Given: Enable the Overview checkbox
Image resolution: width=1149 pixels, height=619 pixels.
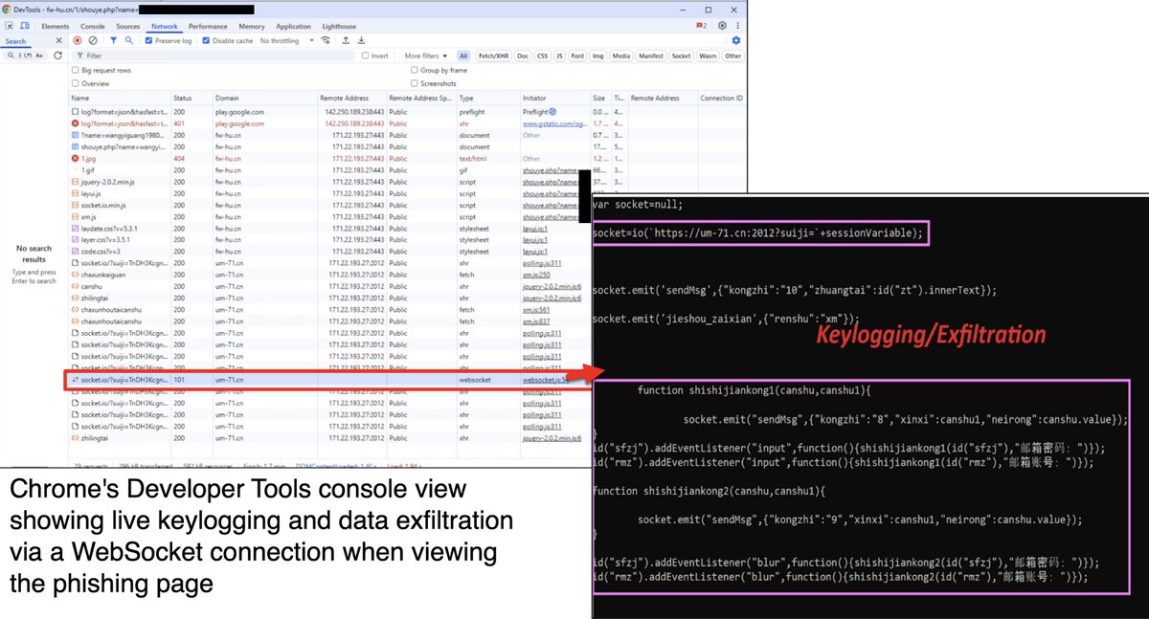Looking at the screenshot, I should tap(76, 83).
